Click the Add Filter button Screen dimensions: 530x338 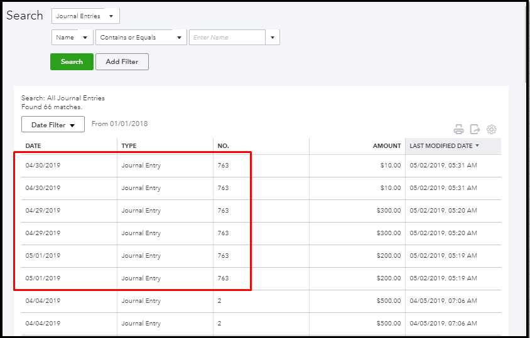[122, 61]
